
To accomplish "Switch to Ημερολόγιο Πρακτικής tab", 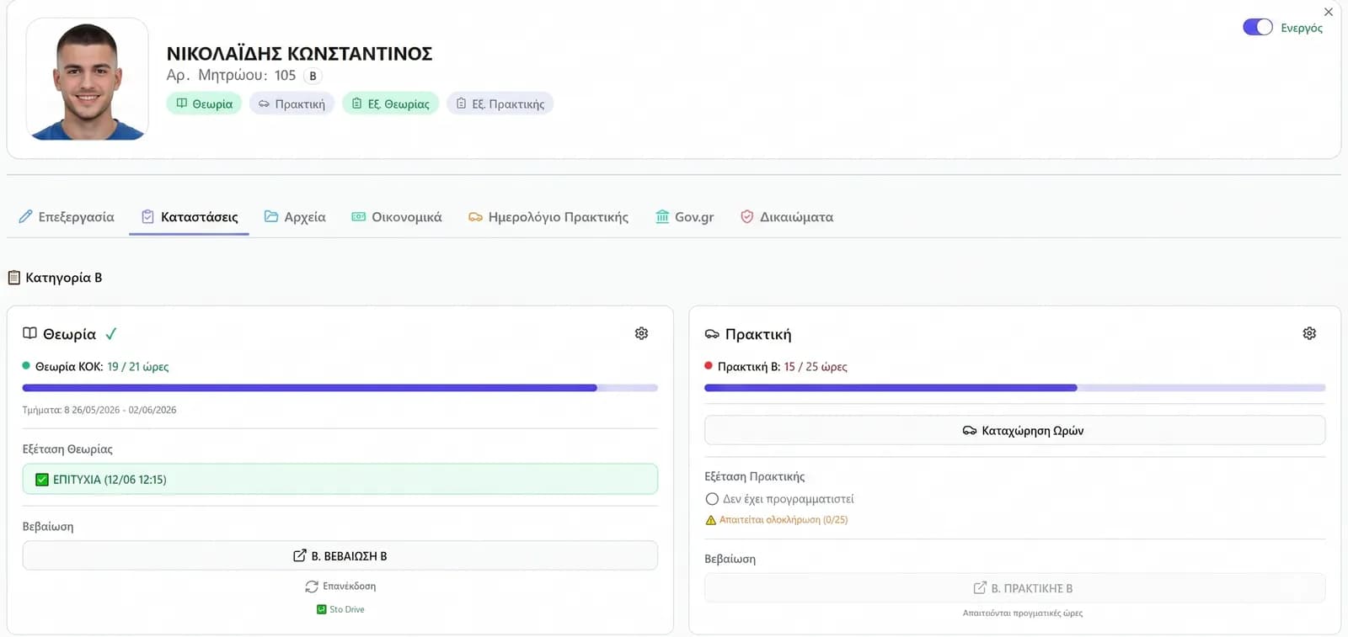I will 548,217.
